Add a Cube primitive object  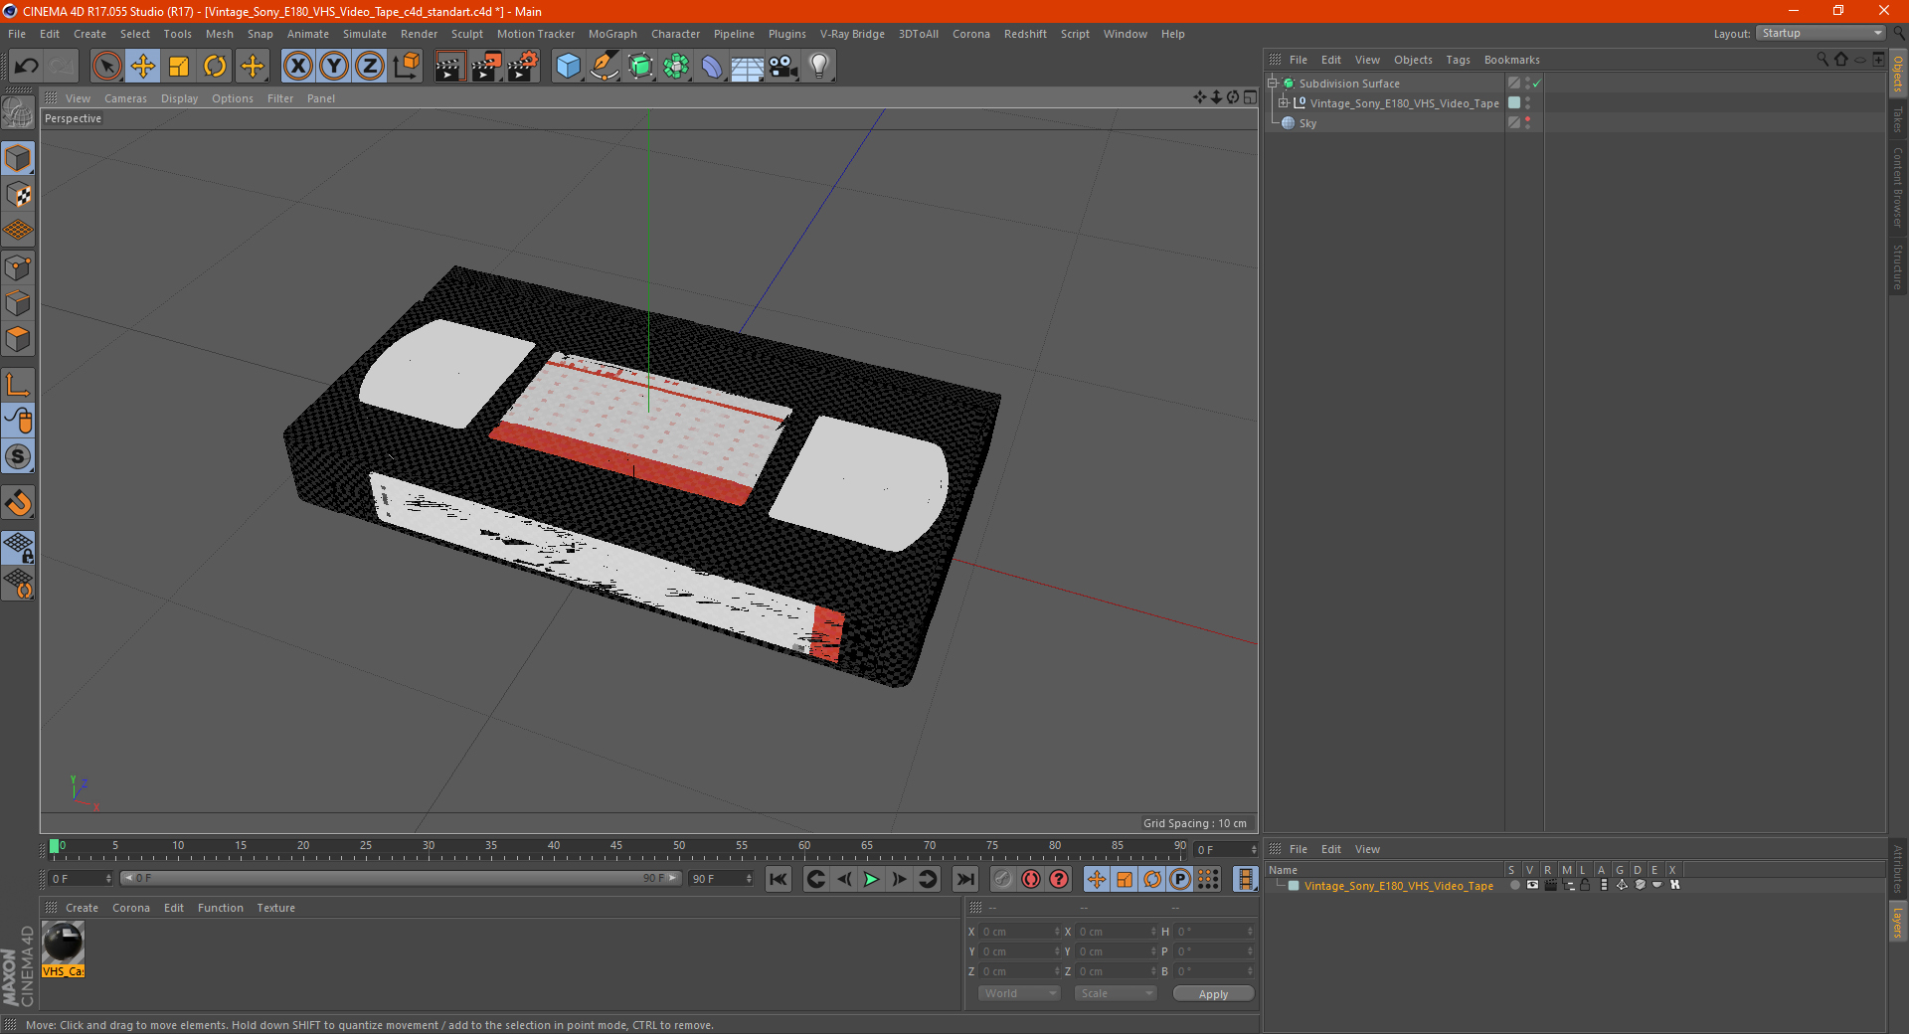click(568, 67)
